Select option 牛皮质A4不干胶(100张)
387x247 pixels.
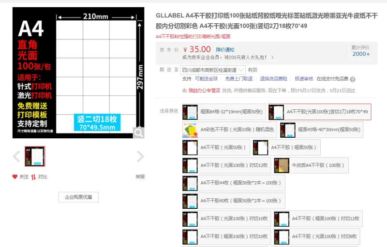[311, 165]
